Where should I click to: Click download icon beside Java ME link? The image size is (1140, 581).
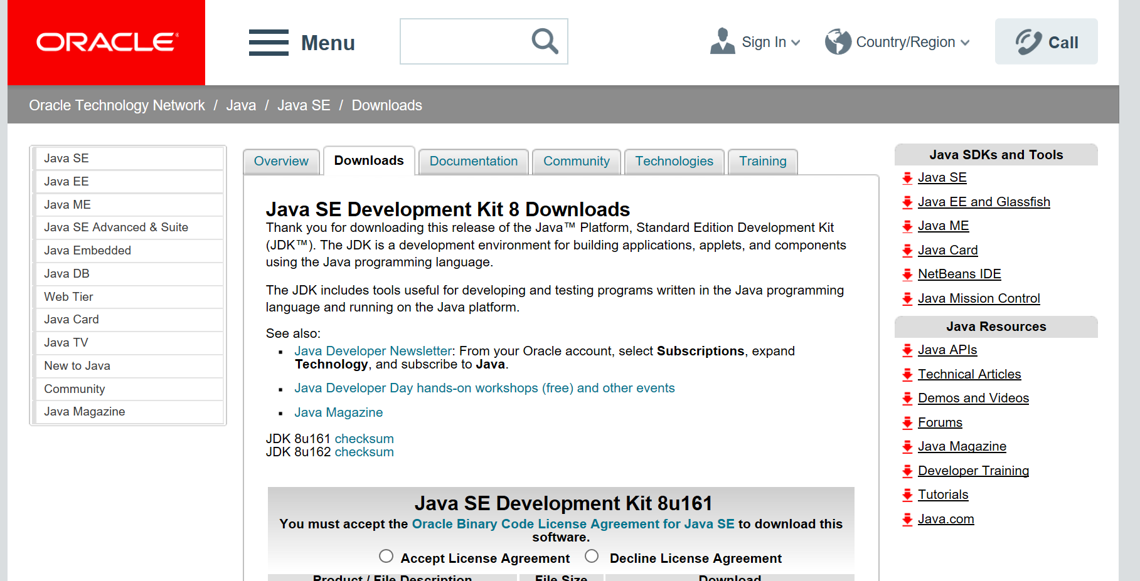click(x=907, y=226)
